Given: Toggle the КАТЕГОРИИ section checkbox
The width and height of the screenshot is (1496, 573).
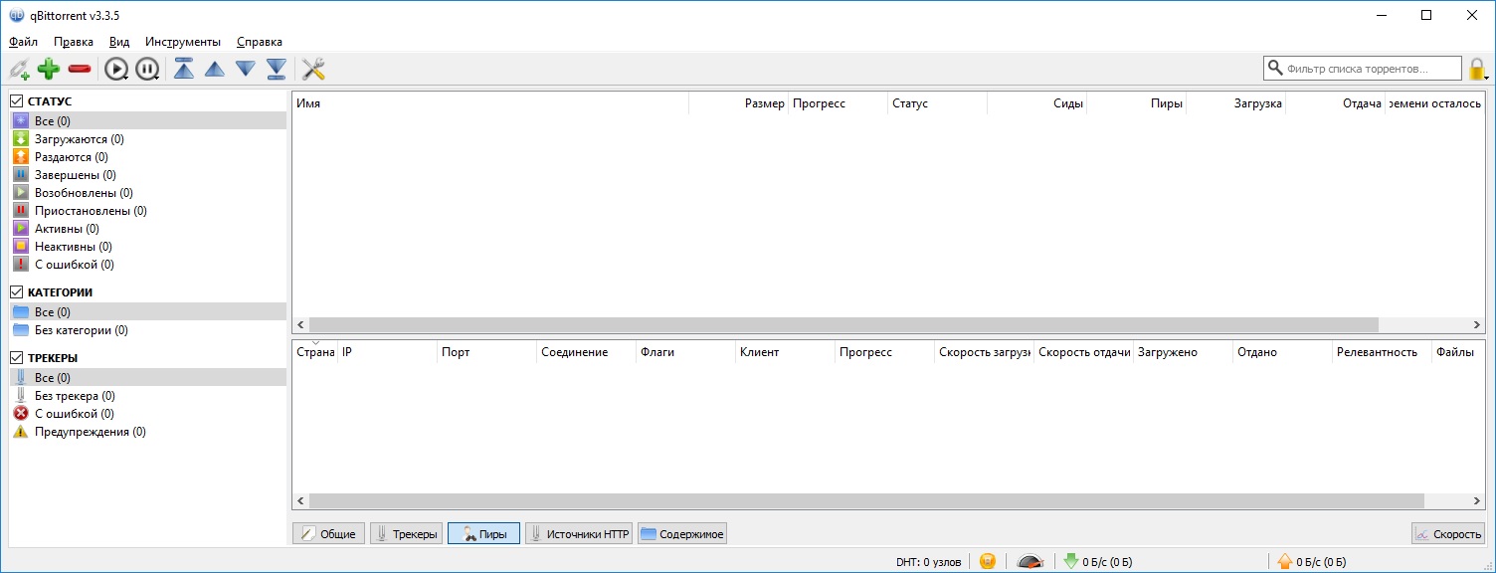Looking at the screenshot, I should [16, 292].
